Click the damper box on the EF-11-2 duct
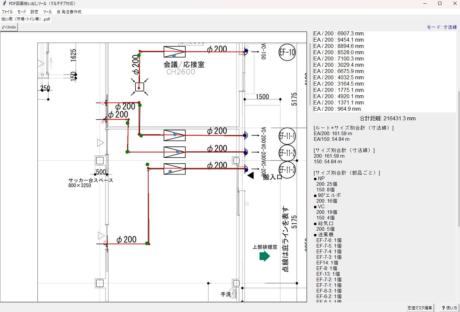This screenshot has width=460, height=312. pos(174,152)
